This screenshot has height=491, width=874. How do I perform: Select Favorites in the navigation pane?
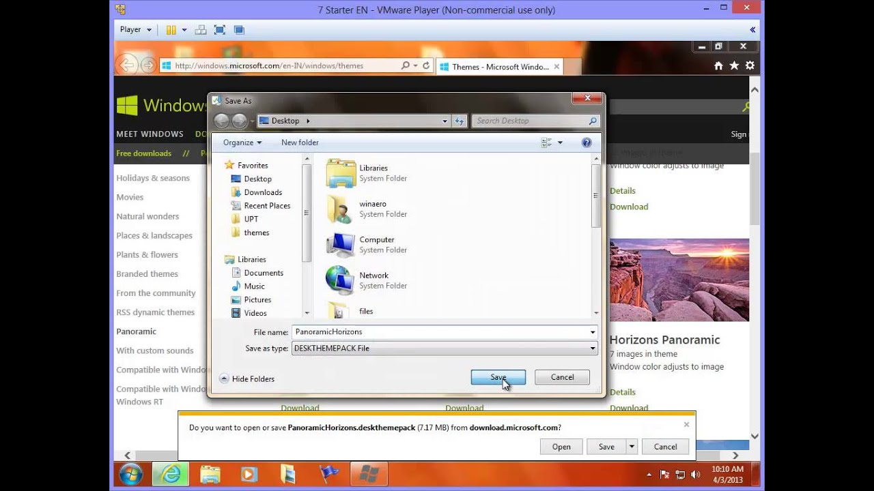pyautogui.click(x=253, y=165)
